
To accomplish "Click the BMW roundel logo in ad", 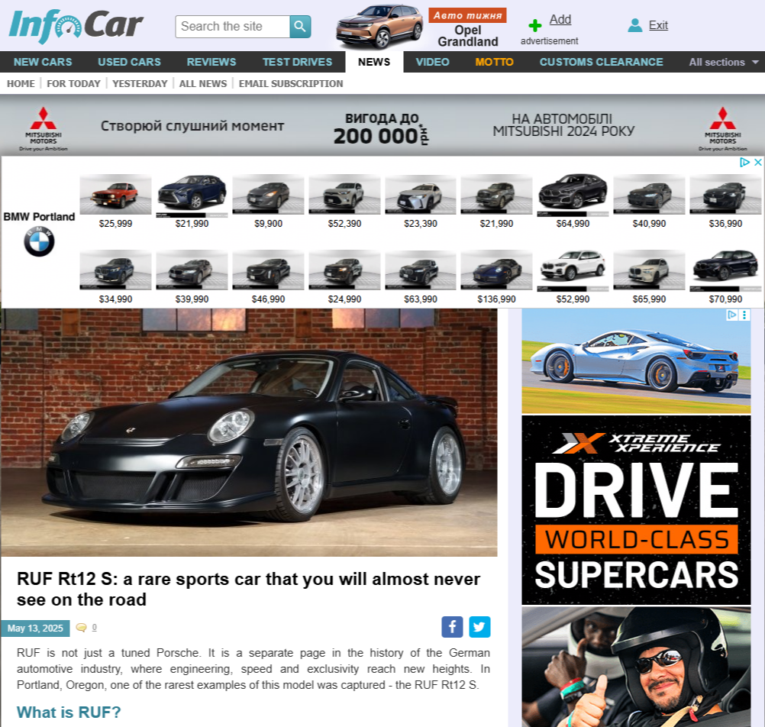I will coord(39,241).
